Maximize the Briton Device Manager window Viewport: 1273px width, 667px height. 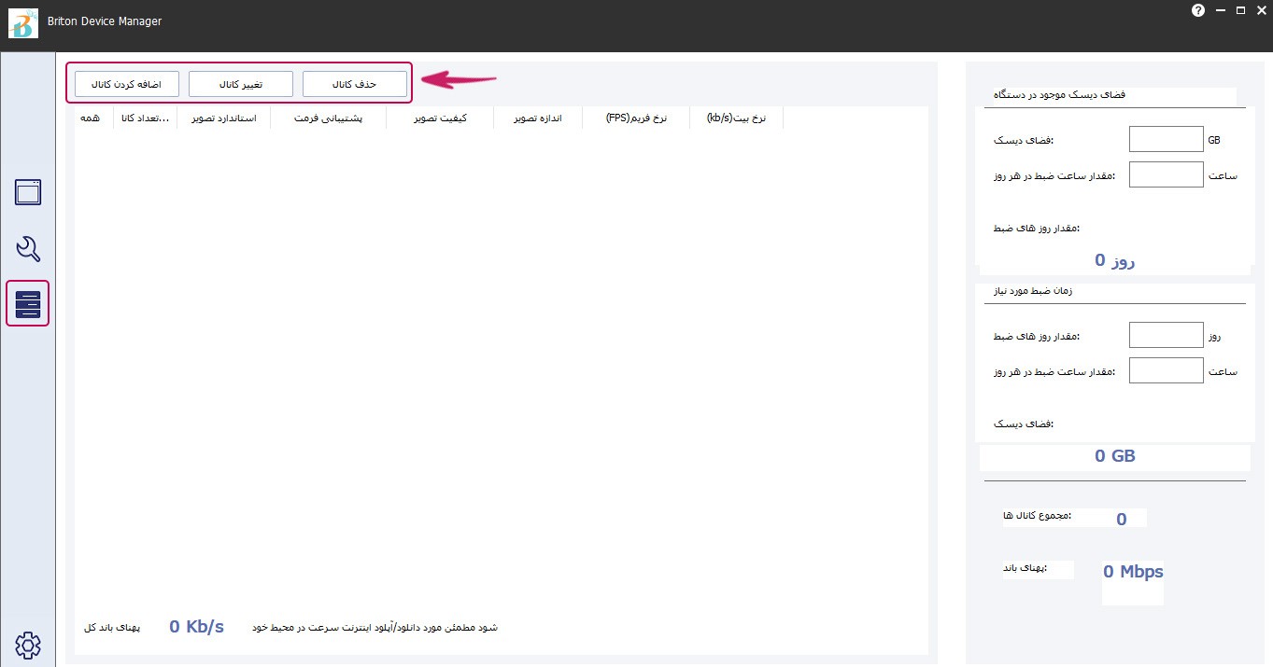(x=1240, y=10)
